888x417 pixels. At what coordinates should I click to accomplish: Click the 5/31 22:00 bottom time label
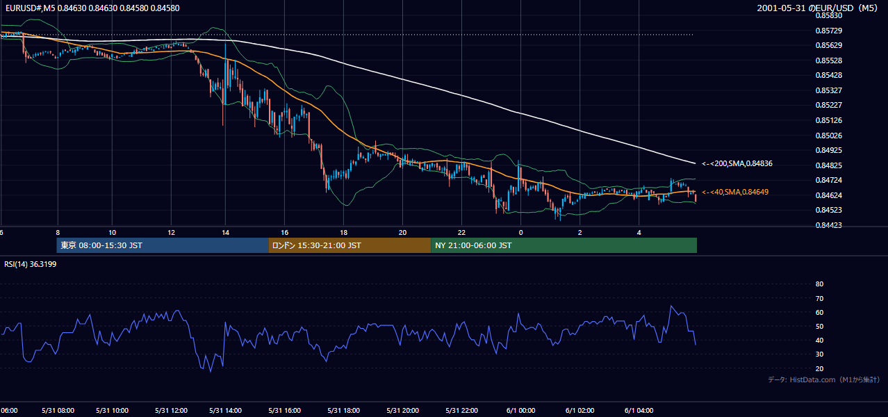[x=461, y=410]
